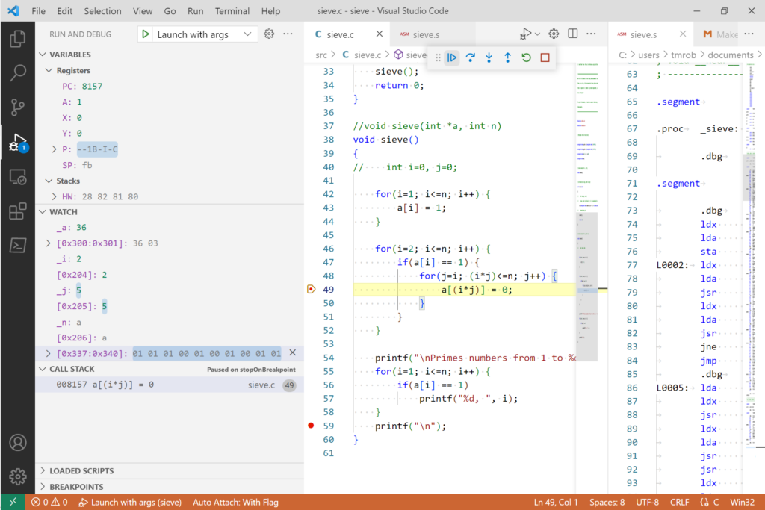The width and height of the screenshot is (765, 510).
Task: Open the Source Control view
Action: pyautogui.click(x=18, y=107)
